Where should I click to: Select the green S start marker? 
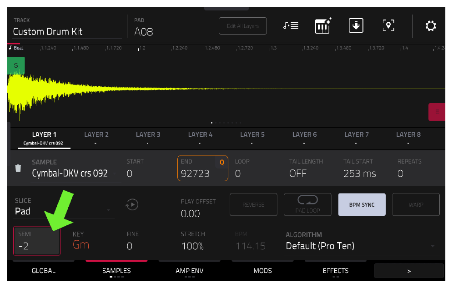coord(16,65)
